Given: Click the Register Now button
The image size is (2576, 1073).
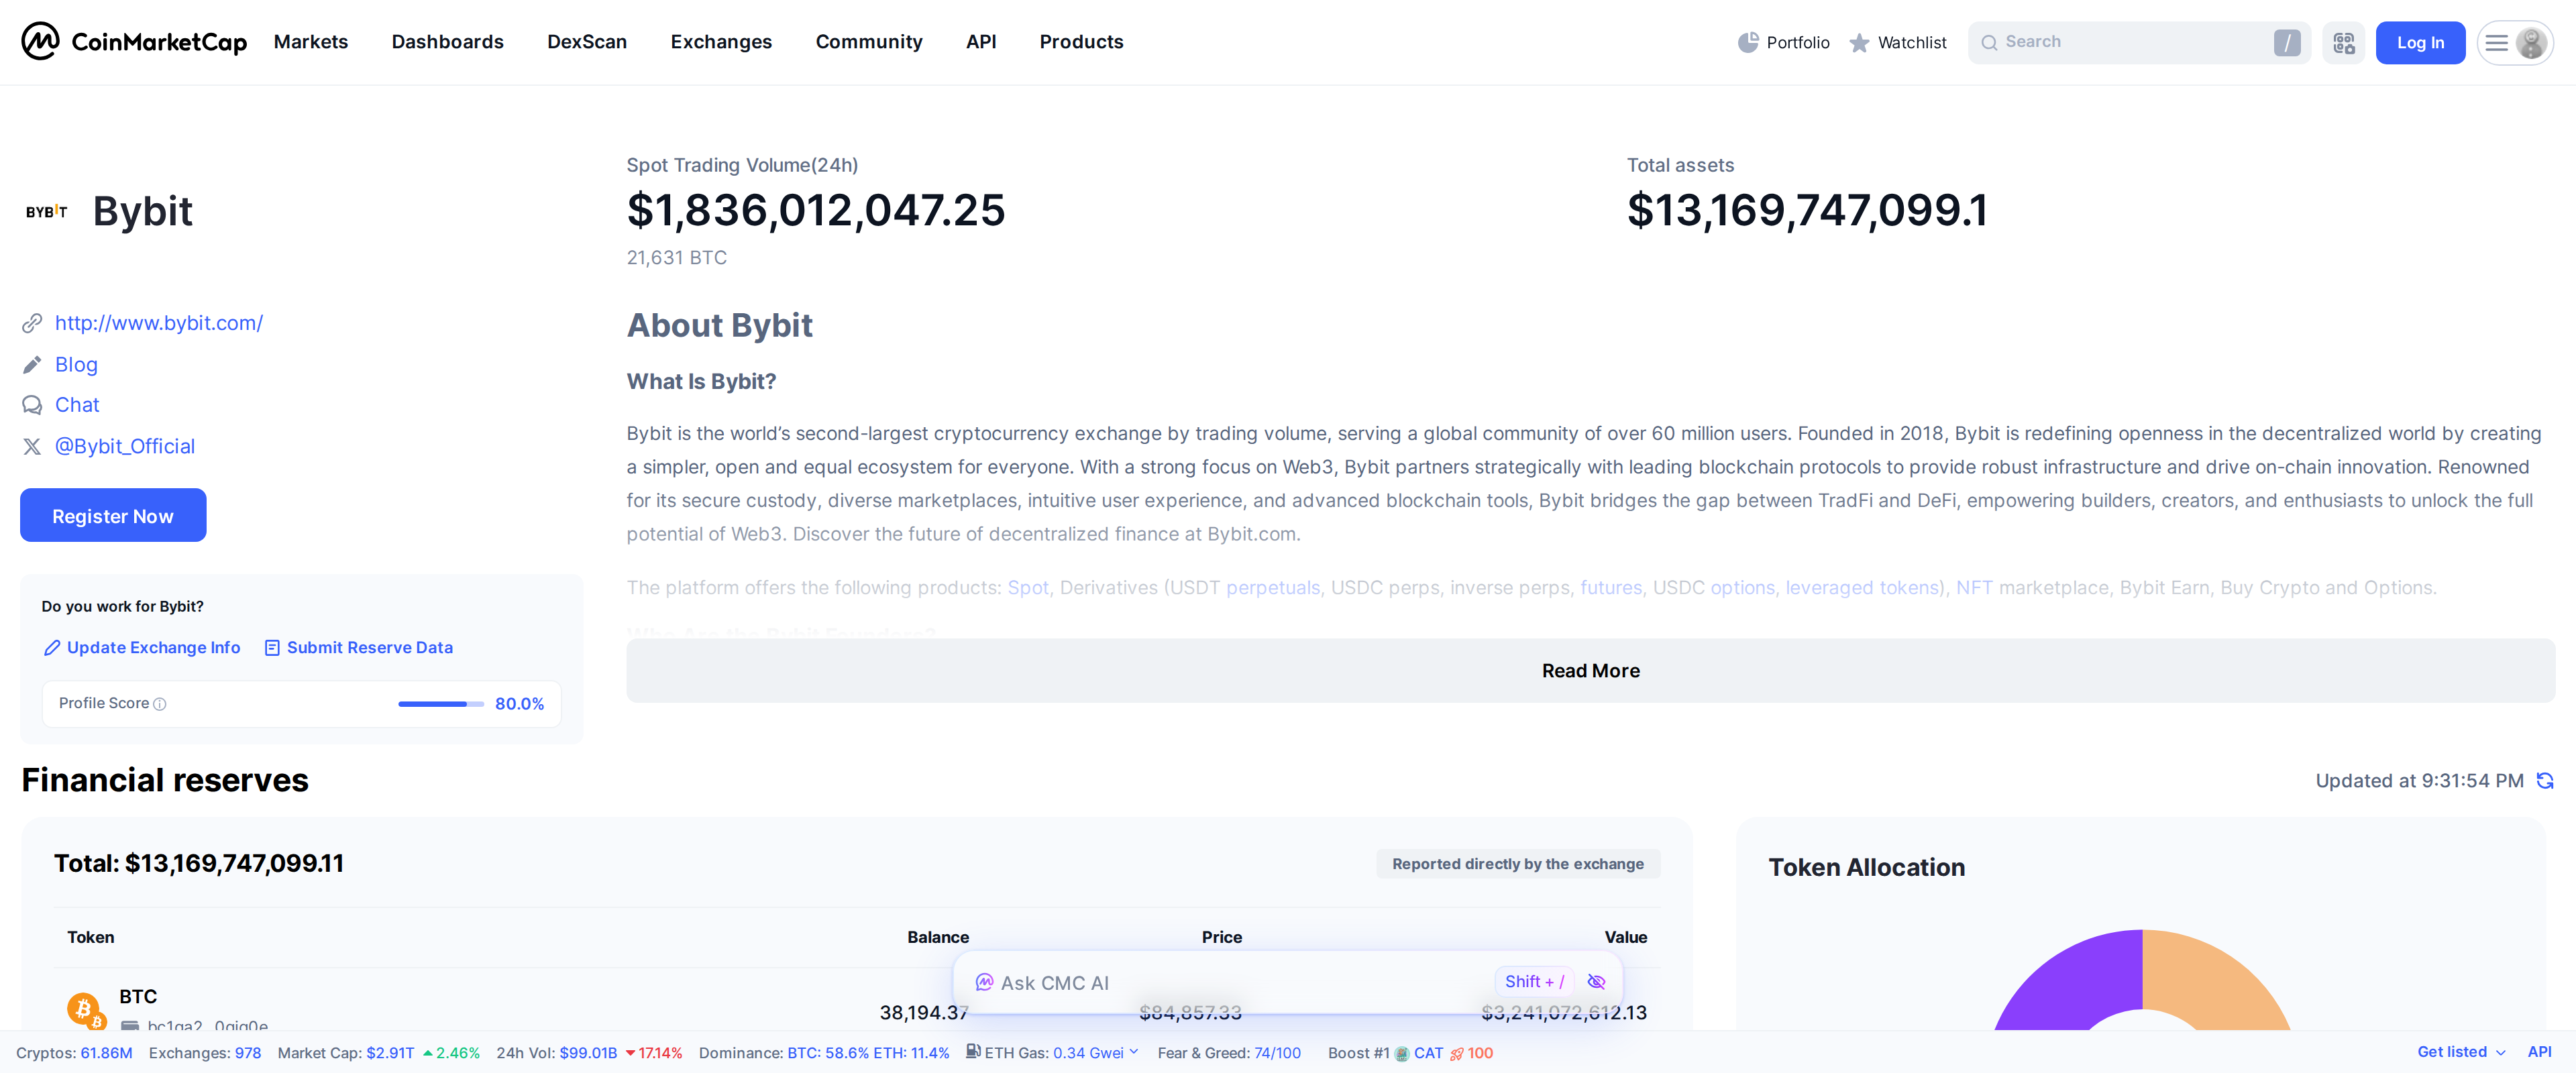Looking at the screenshot, I should 113,515.
